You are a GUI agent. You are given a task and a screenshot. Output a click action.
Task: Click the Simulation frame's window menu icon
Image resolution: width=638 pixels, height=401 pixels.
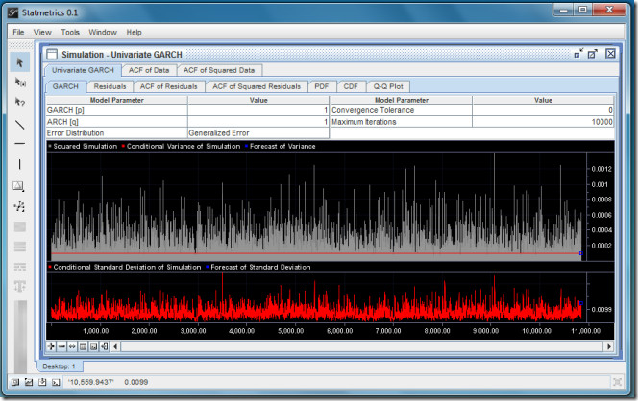52,54
